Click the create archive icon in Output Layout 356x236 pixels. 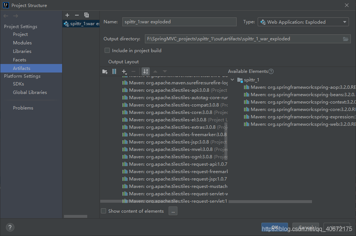pyautogui.click(x=114, y=71)
